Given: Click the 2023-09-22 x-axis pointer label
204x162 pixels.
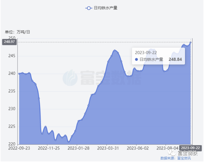Looking at the screenshot, I should [190, 148].
